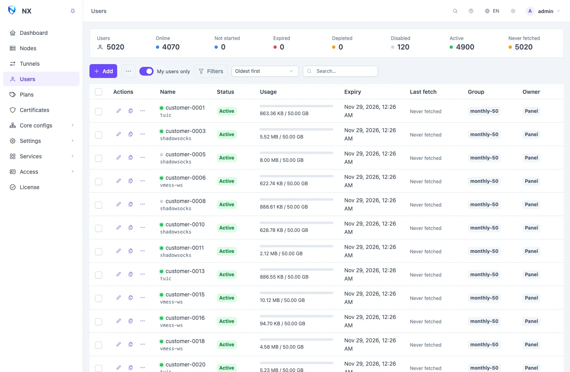Click monthly-50 group badge for customer-0001
570x372 pixels.
pos(484,111)
